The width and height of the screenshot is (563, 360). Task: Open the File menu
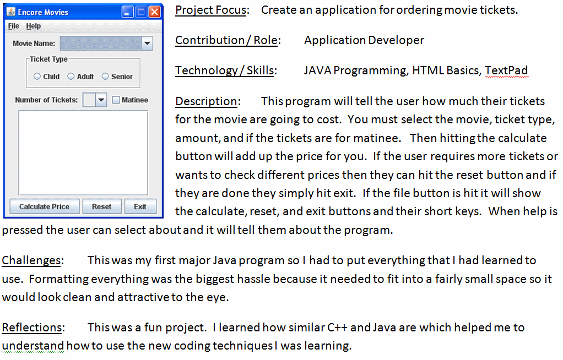[14, 26]
